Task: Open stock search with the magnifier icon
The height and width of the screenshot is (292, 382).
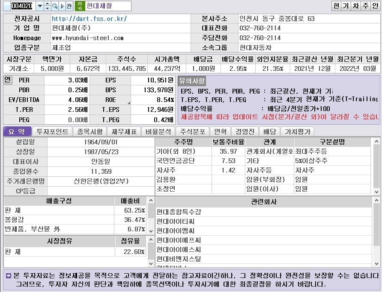Action: (x=55, y=6)
